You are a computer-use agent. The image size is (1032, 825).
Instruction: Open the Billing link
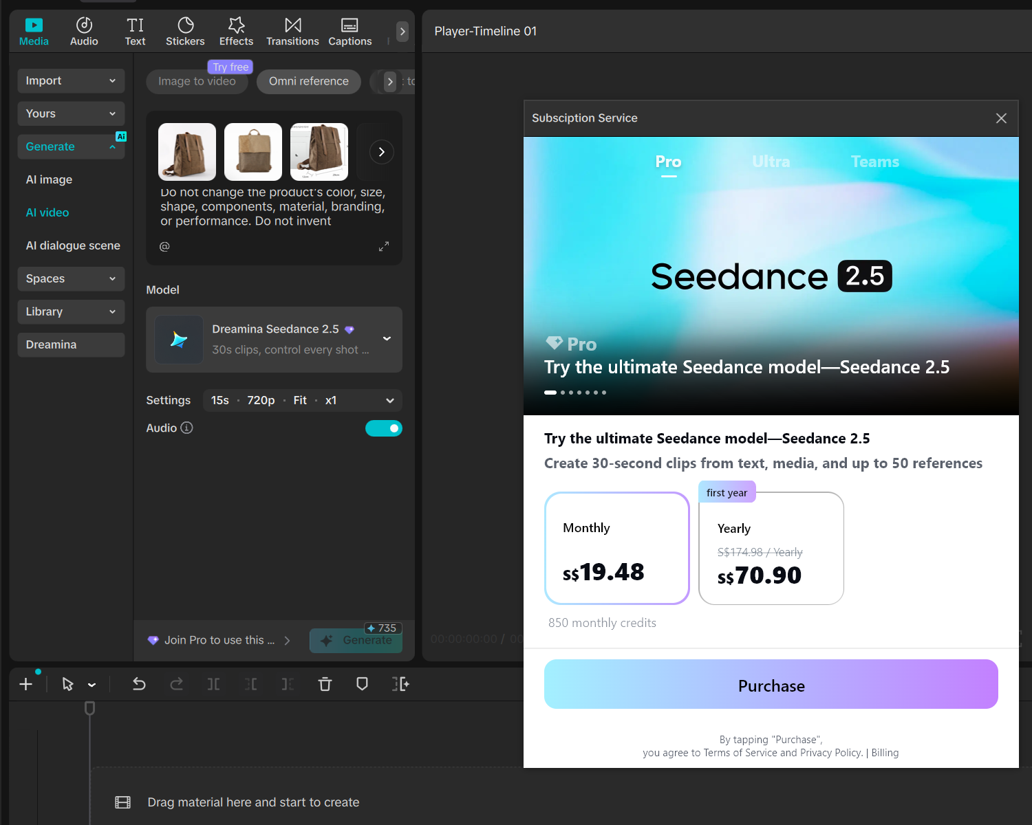(x=885, y=753)
